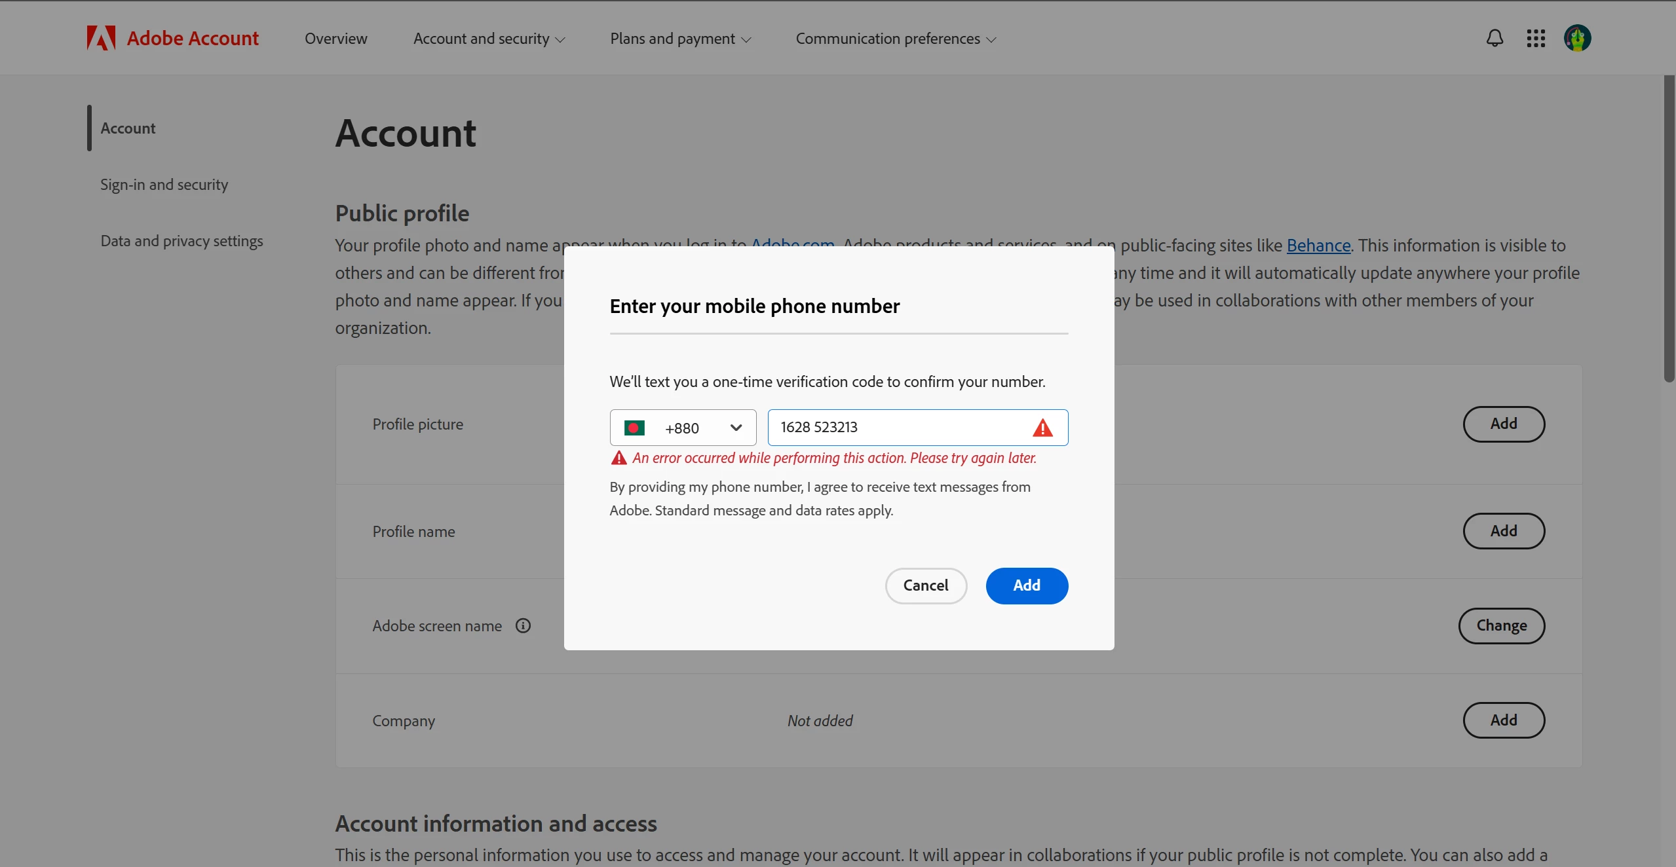Go to the Overview tab
1676x867 pixels.
[x=335, y=39]
